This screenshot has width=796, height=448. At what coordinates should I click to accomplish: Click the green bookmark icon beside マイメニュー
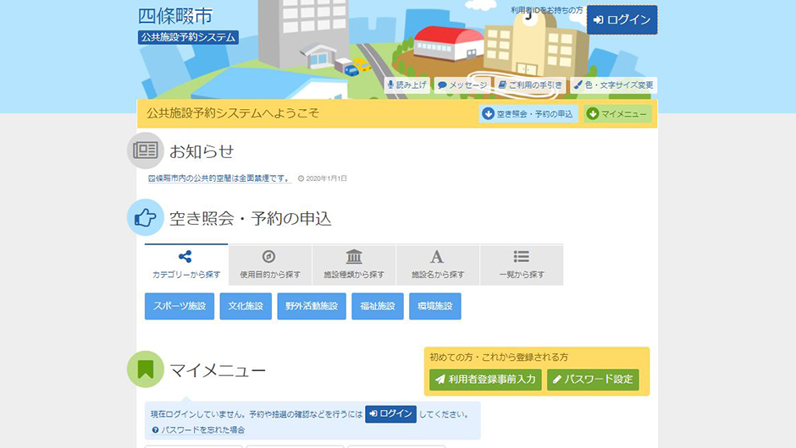pos(146,369)
